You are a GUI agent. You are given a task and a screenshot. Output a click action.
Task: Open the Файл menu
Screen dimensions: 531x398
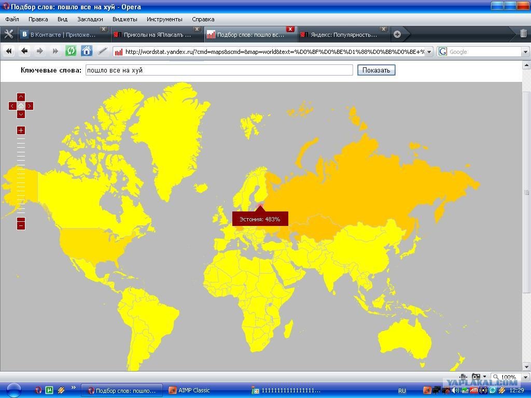(12, 19)
